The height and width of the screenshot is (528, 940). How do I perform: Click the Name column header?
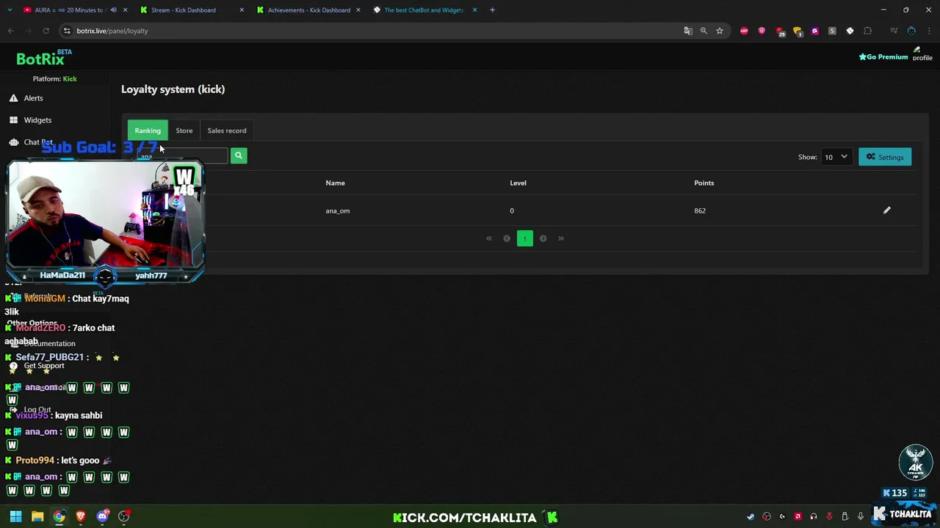(335, 183)
